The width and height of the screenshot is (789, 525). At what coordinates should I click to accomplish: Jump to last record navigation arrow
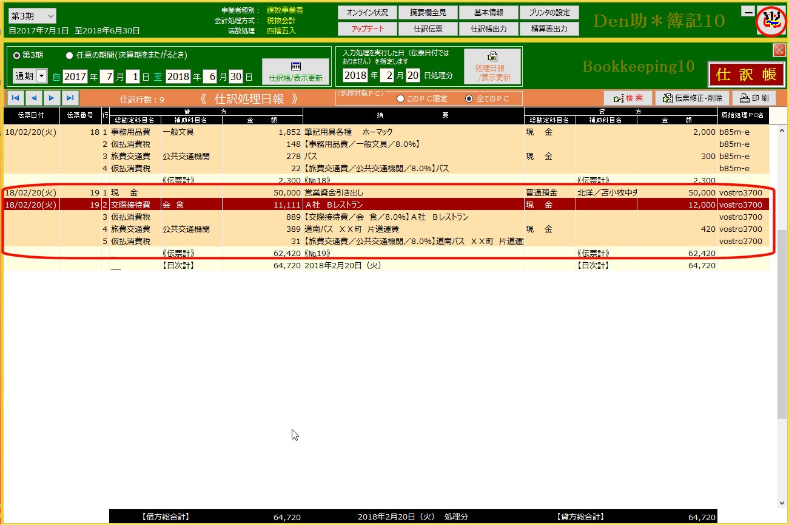[70, 98]
